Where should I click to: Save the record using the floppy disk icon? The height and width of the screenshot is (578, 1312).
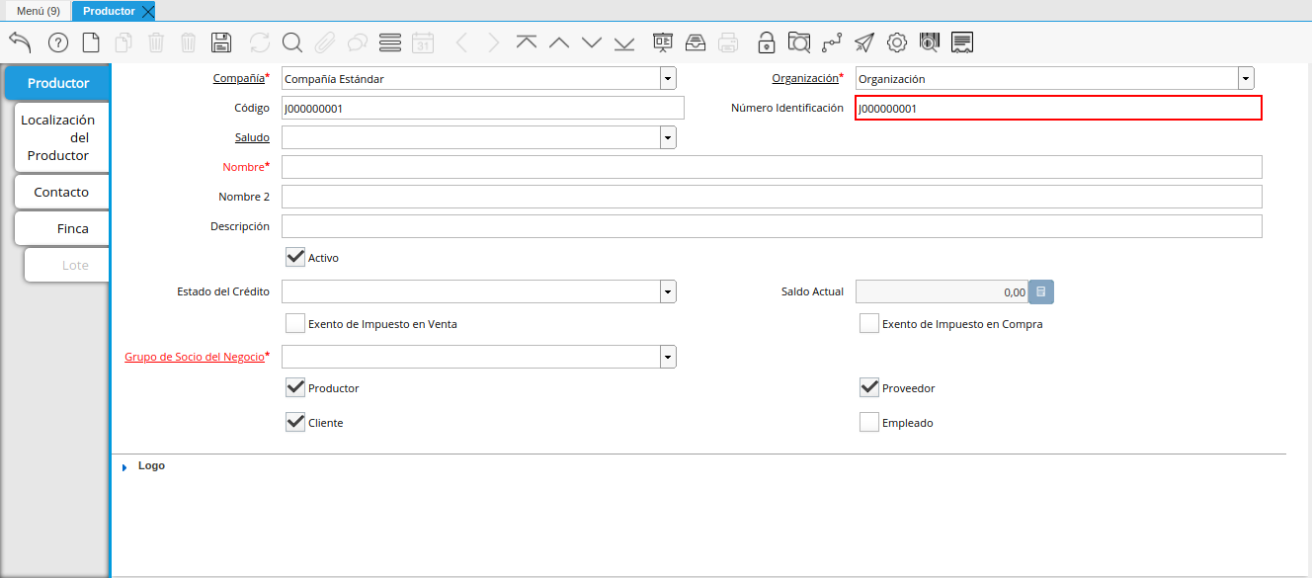click(x=221, y=42)
